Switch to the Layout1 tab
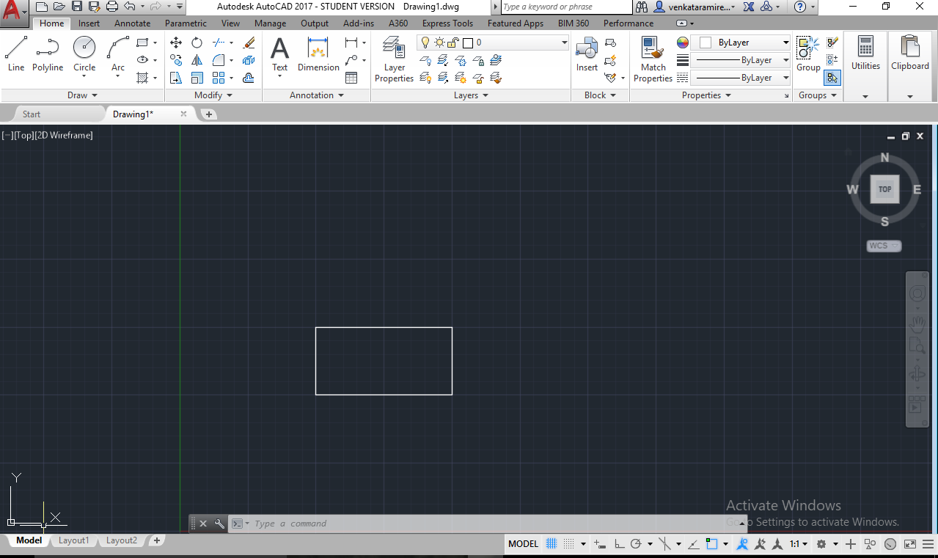The image size is (938, 558). tap(73, 540)
